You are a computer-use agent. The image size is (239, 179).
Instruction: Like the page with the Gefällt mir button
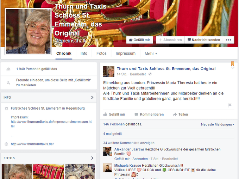139,40
